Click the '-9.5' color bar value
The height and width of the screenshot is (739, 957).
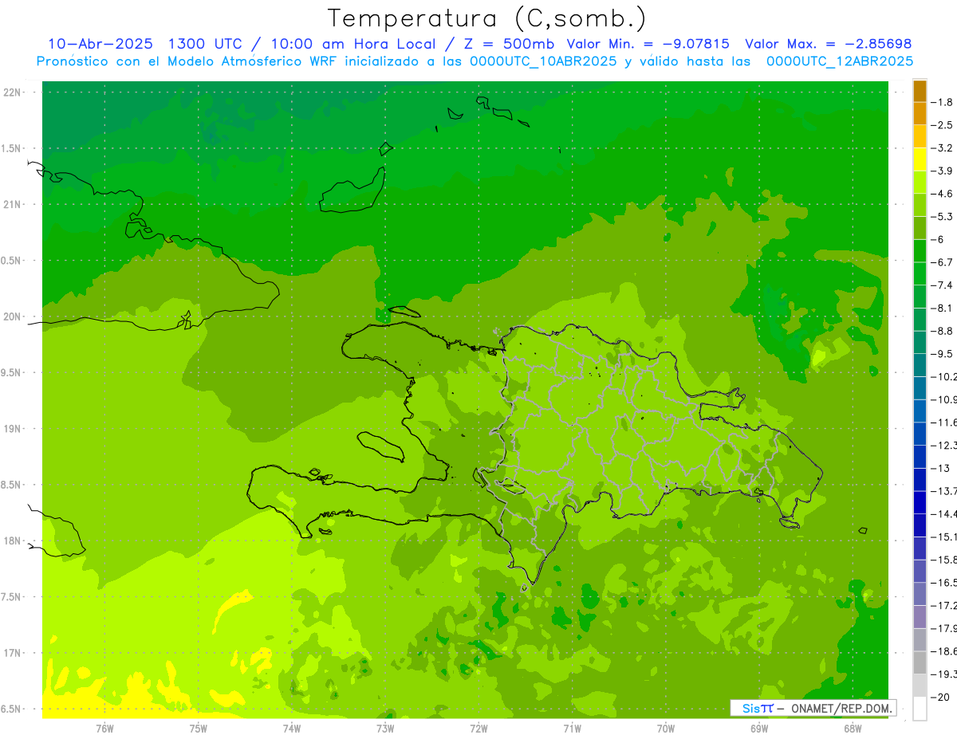coord(942,354)
